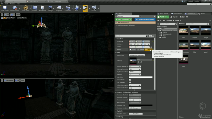Viewport: 212px width, 119px height.
Task: Switch to the Modes tab
Action: click(202, 14)
